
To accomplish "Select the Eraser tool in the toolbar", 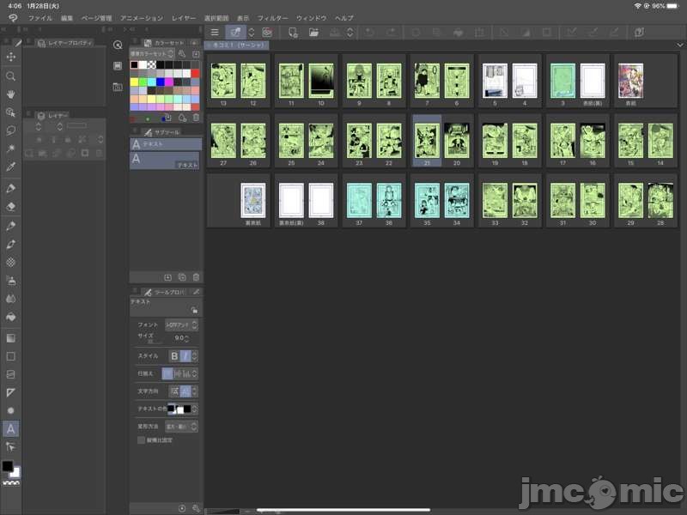I will (x=11, y=206).
